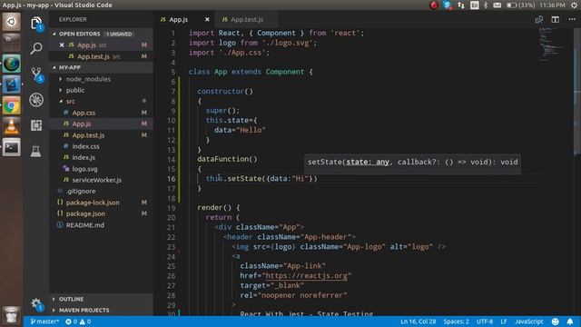Open App.css in the file tree
This screenshot has height=327, width=581.
101,113
